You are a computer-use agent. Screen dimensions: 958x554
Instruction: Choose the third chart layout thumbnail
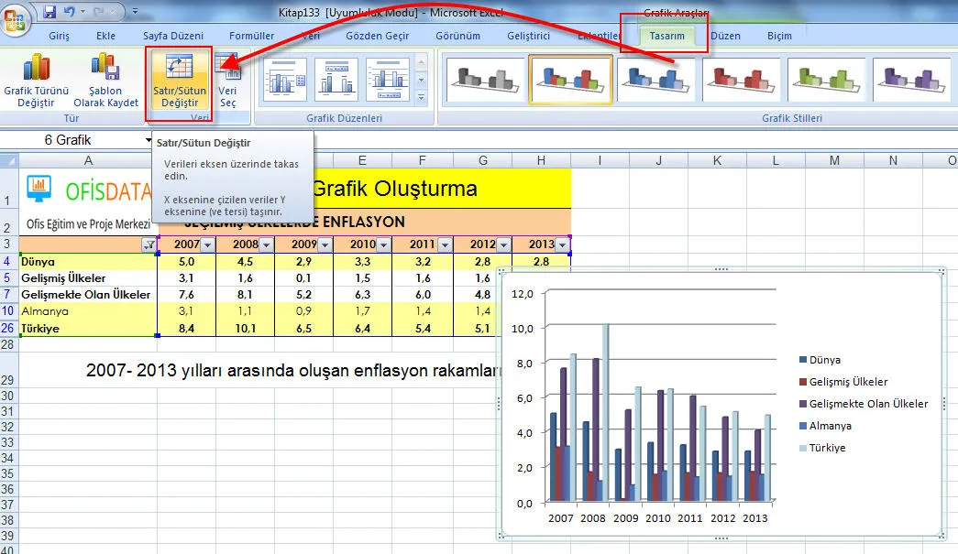coord(388,80)
